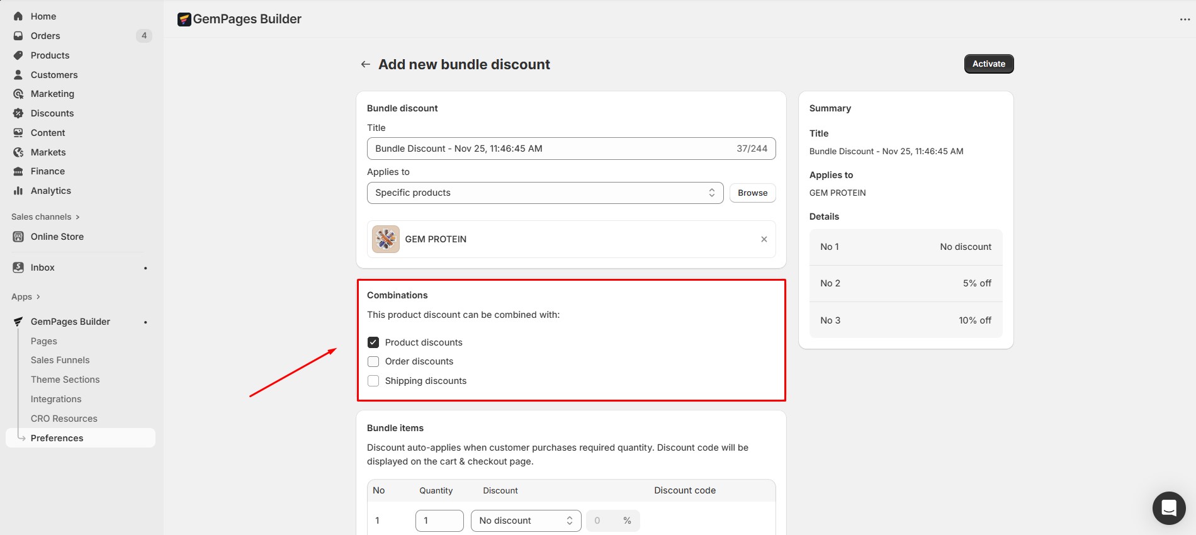Uncheck the Product discounts checkbox
The height and width of the screenshot is (535, 1196).
[373, 342]
